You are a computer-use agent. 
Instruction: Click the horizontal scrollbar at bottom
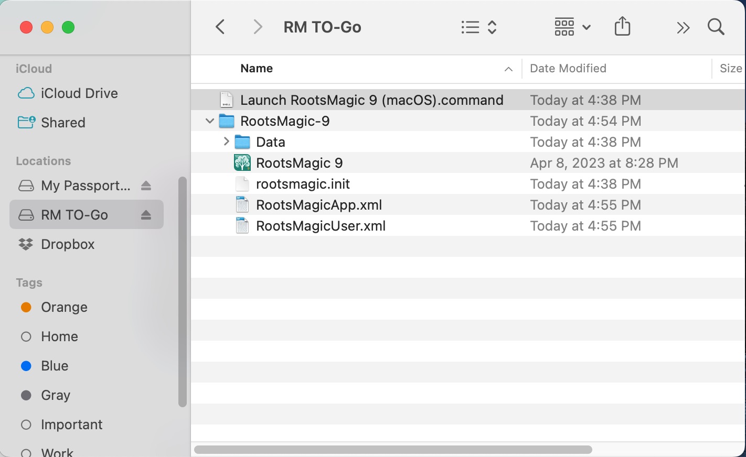click(393, 450)
